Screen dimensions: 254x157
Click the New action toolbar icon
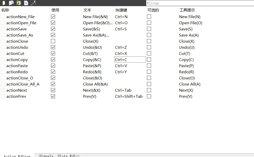(x=4, y=3)
